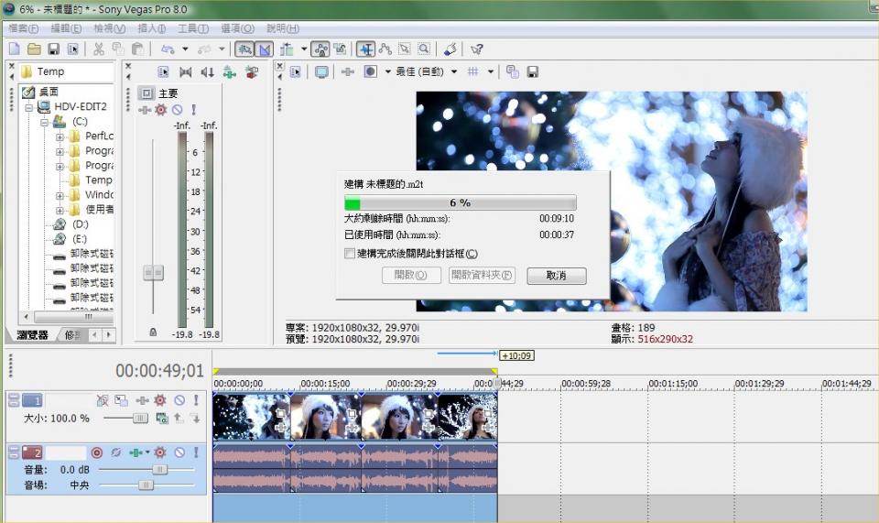Toggle Bypass Motion Blur on track 1

103,400
